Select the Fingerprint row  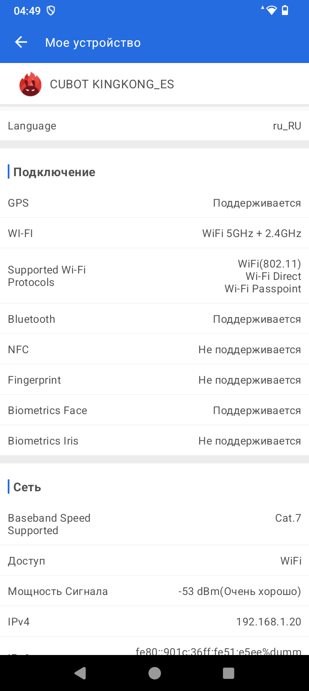154,380
